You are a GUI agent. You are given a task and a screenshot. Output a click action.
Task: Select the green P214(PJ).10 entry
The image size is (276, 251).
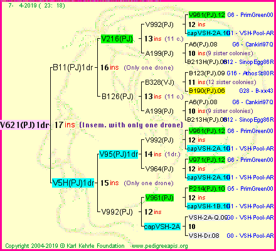(x=206, y=189)
